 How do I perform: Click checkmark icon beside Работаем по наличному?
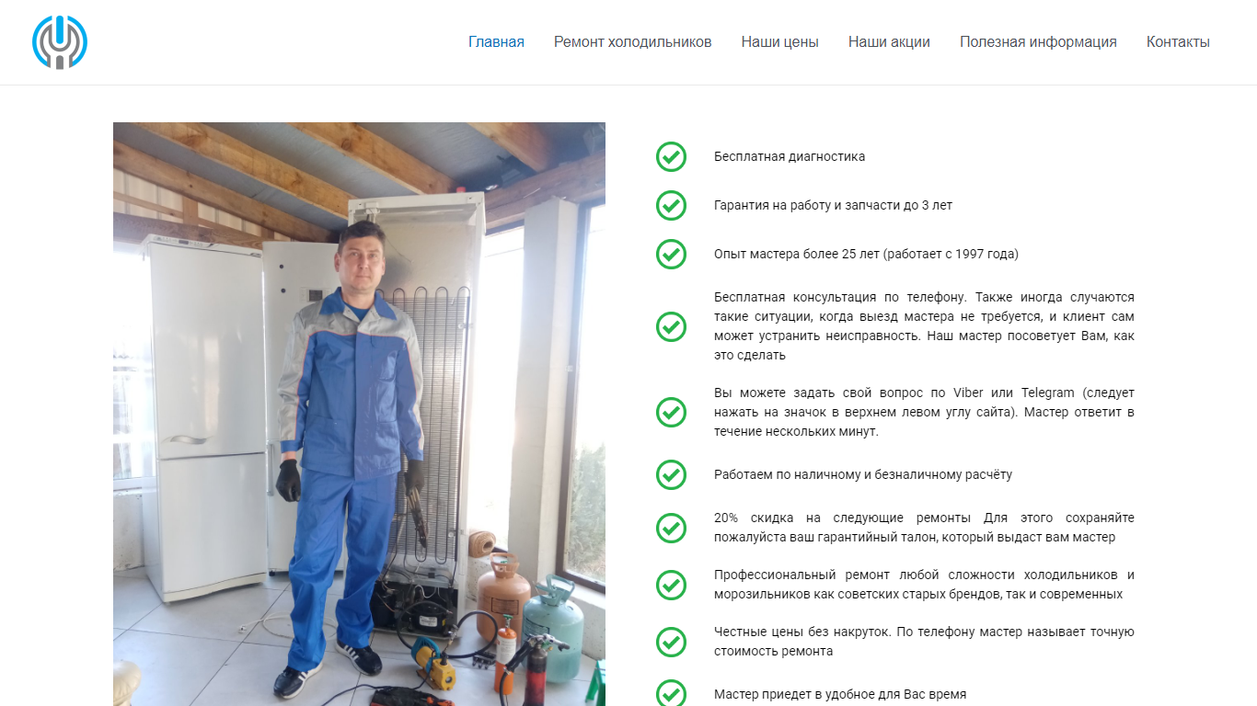[x=671, y=474]
